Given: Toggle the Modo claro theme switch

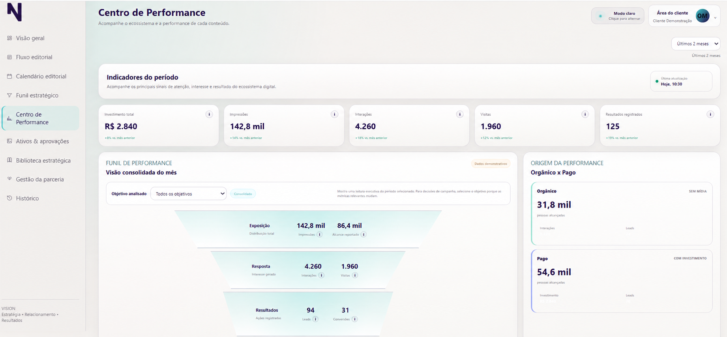Looking at the screenshot, I should (x=618, y=16).
